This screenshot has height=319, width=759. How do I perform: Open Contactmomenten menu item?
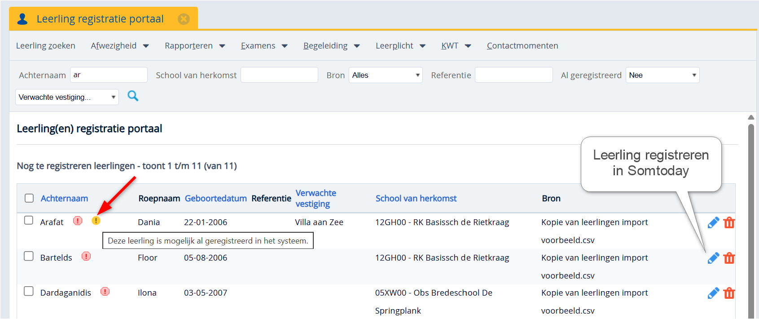[522, 46]
